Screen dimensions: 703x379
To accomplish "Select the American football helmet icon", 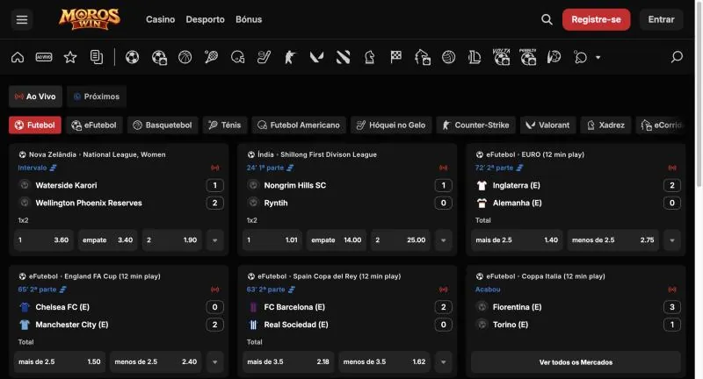I will [x=237, y=57].
